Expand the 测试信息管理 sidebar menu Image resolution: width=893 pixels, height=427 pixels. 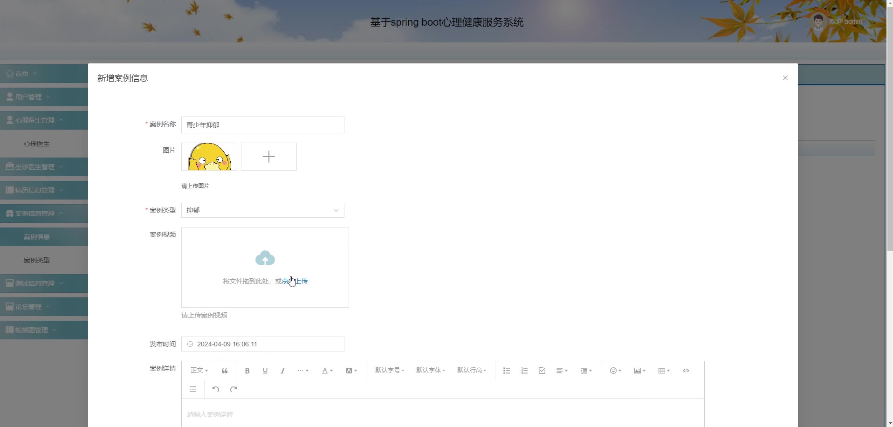(44, 283)
